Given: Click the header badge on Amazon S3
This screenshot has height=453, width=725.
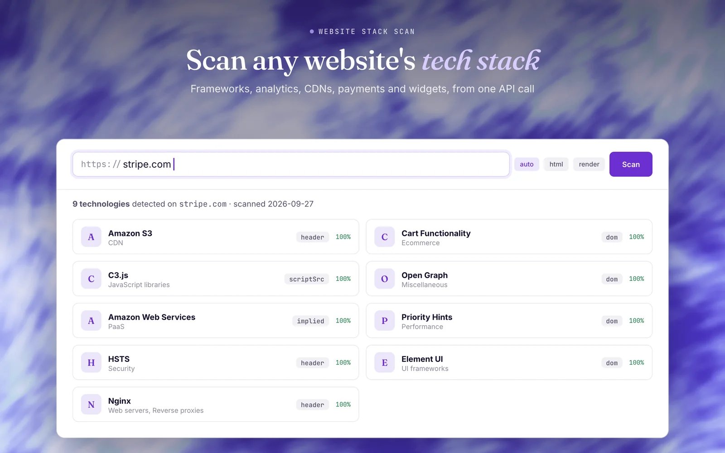Looking at the screenshot, I should pos(313,237).
